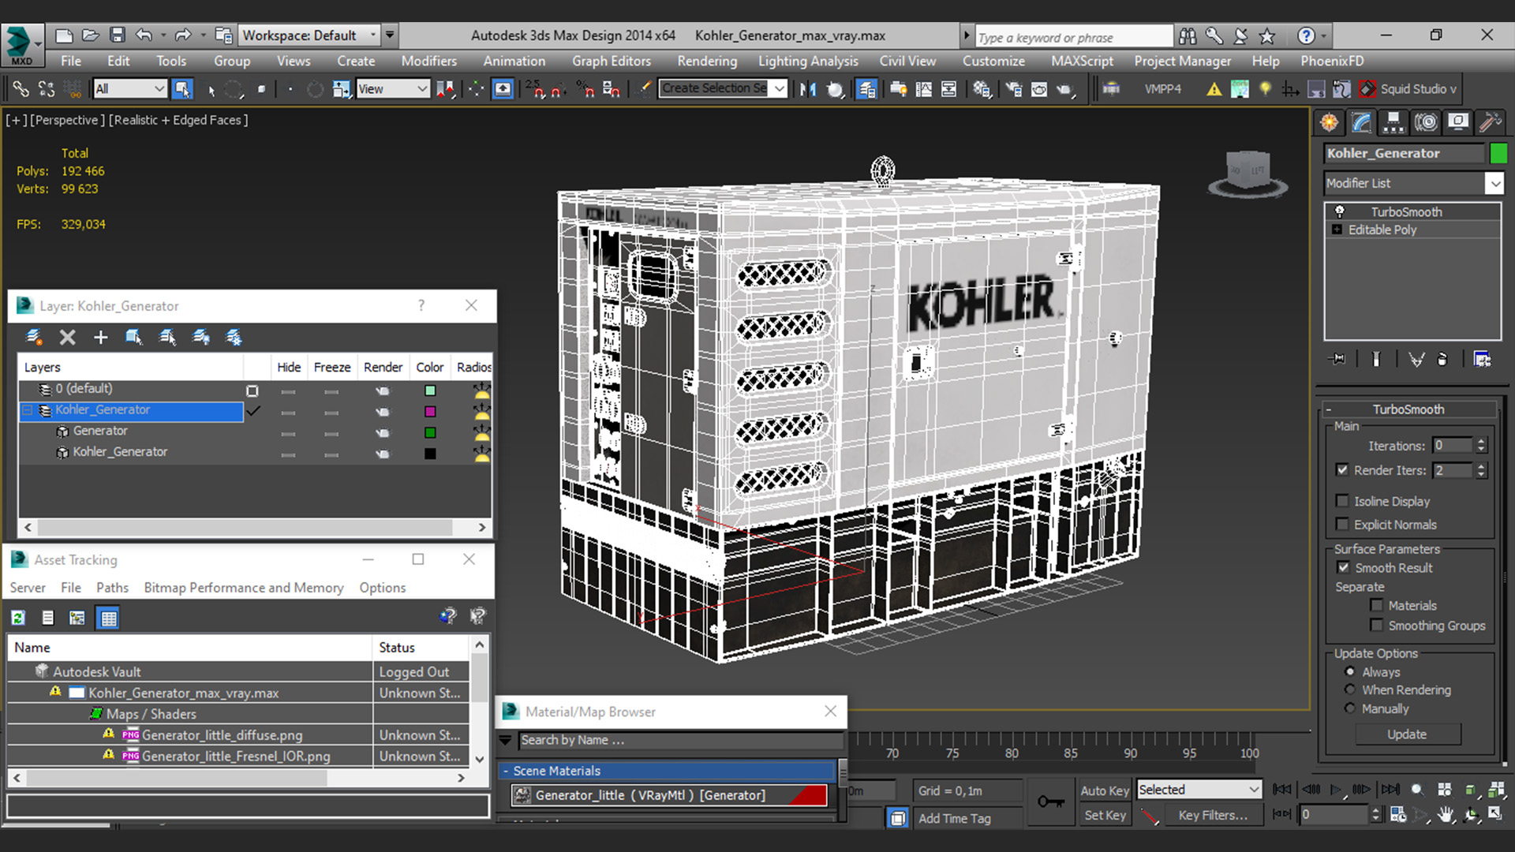The width and height of the screenshot is (1515, 852).
Task: Open the Modifiers menu
Action: [428, 61]
